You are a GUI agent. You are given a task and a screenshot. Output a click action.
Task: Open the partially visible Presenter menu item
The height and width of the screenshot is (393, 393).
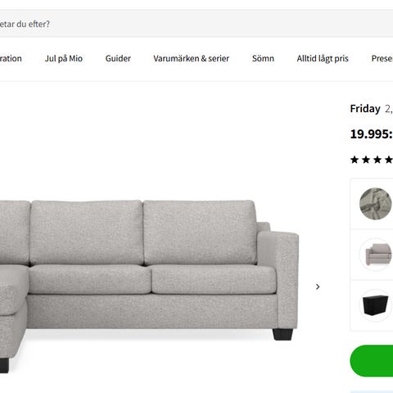click(x=382, y=58)
